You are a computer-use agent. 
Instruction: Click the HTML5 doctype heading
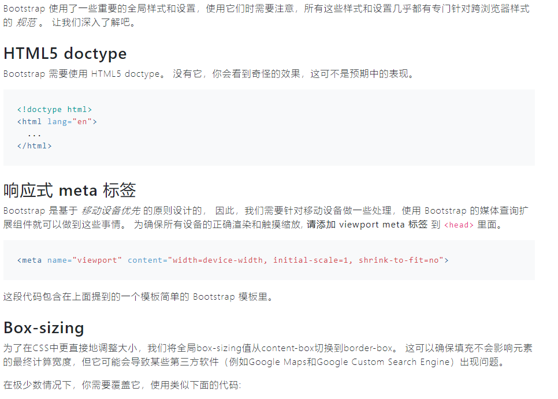point(65,54)
